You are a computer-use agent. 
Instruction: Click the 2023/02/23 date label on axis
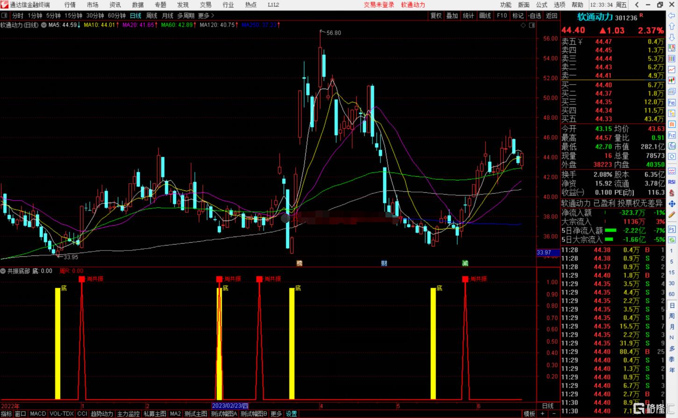(x=230, y=406)
